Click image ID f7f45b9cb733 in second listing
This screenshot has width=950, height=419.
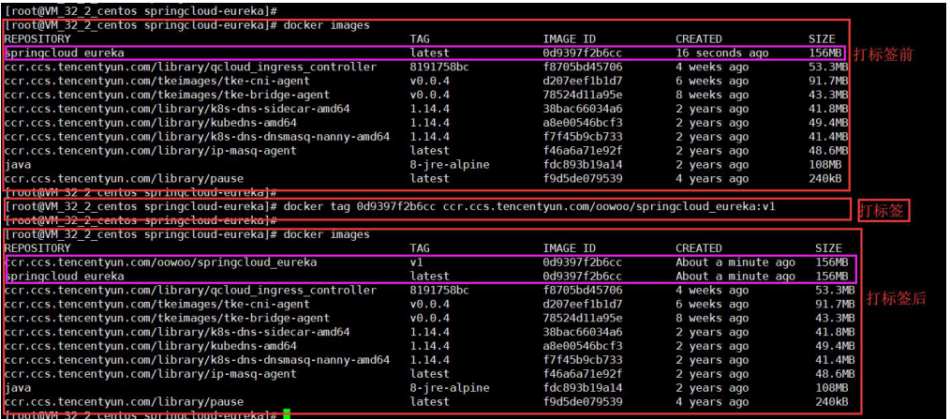tap(582, 360)
